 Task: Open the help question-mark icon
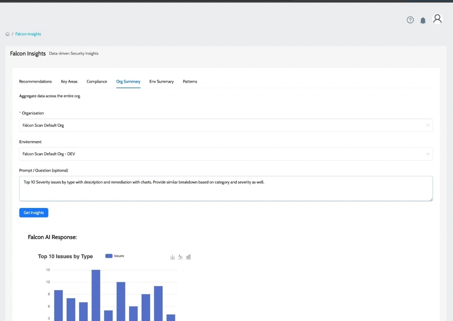point(410,20)
